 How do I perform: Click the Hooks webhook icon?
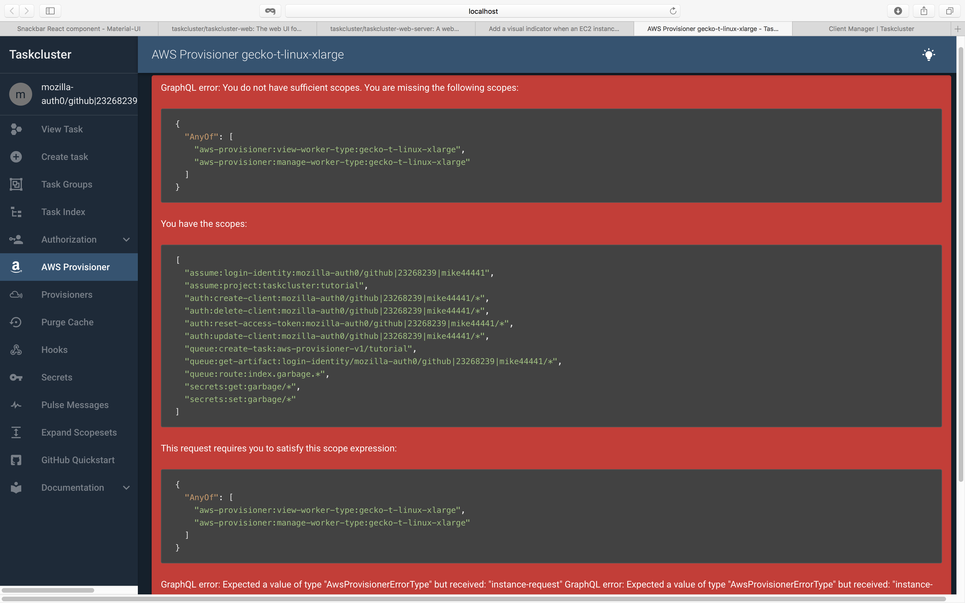point(16,350)
